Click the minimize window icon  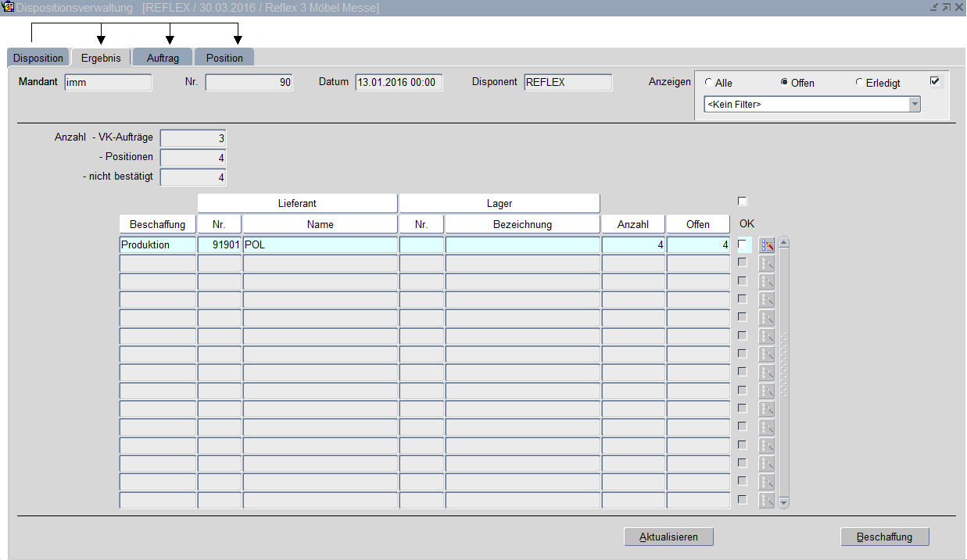pos(933,7)
